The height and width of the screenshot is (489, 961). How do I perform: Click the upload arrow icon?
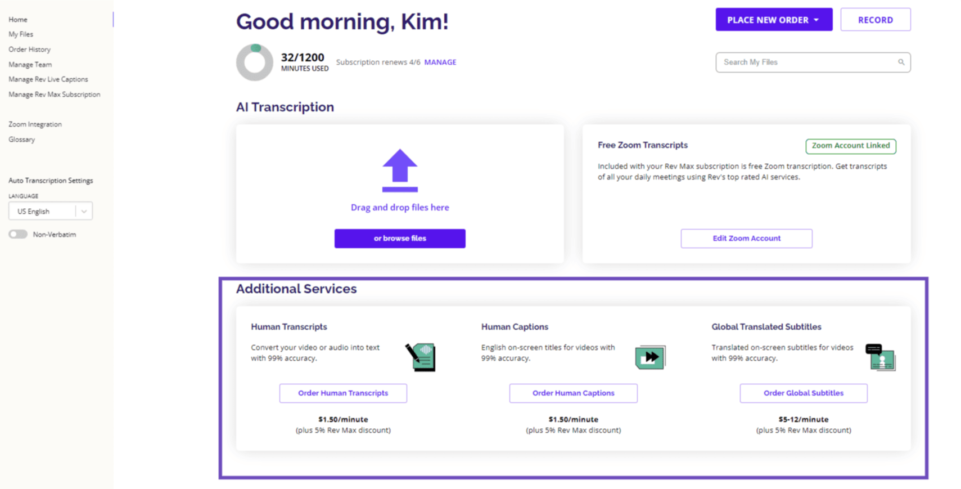pyautogui.click(x=400, y=170)
